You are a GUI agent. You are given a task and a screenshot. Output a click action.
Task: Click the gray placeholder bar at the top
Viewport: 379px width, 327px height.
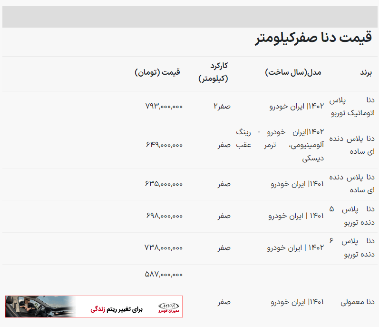[x=190, y=17]
